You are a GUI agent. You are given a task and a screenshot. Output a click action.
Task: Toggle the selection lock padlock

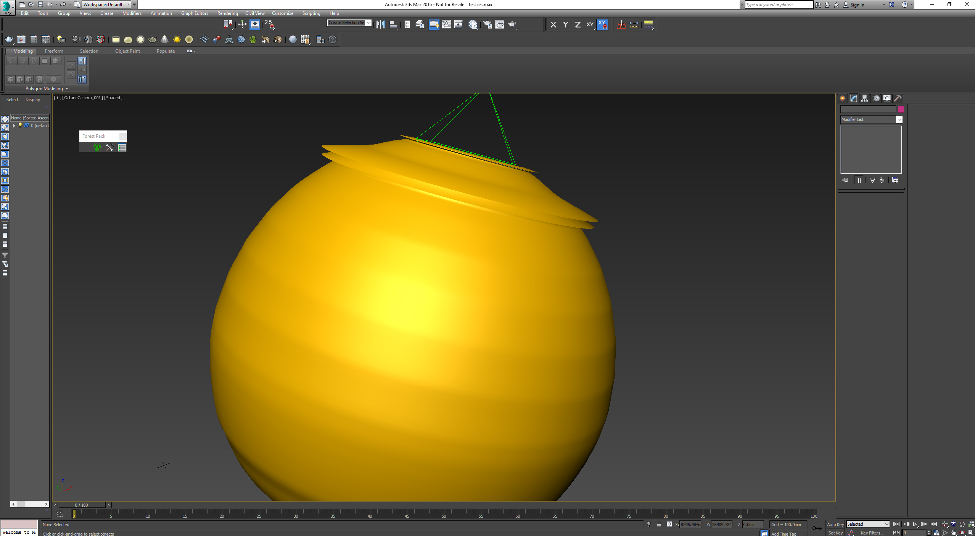[659, 525]
